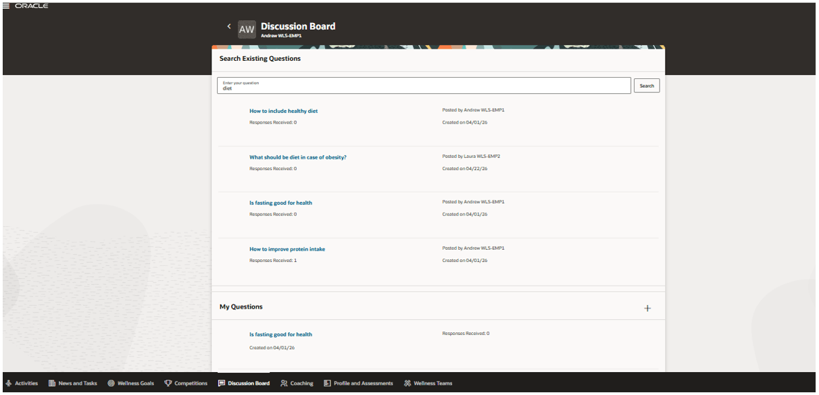Open the Wellness Goals tab
The height and width of the screenshot is (395, 819).
[x=131, y=383]
